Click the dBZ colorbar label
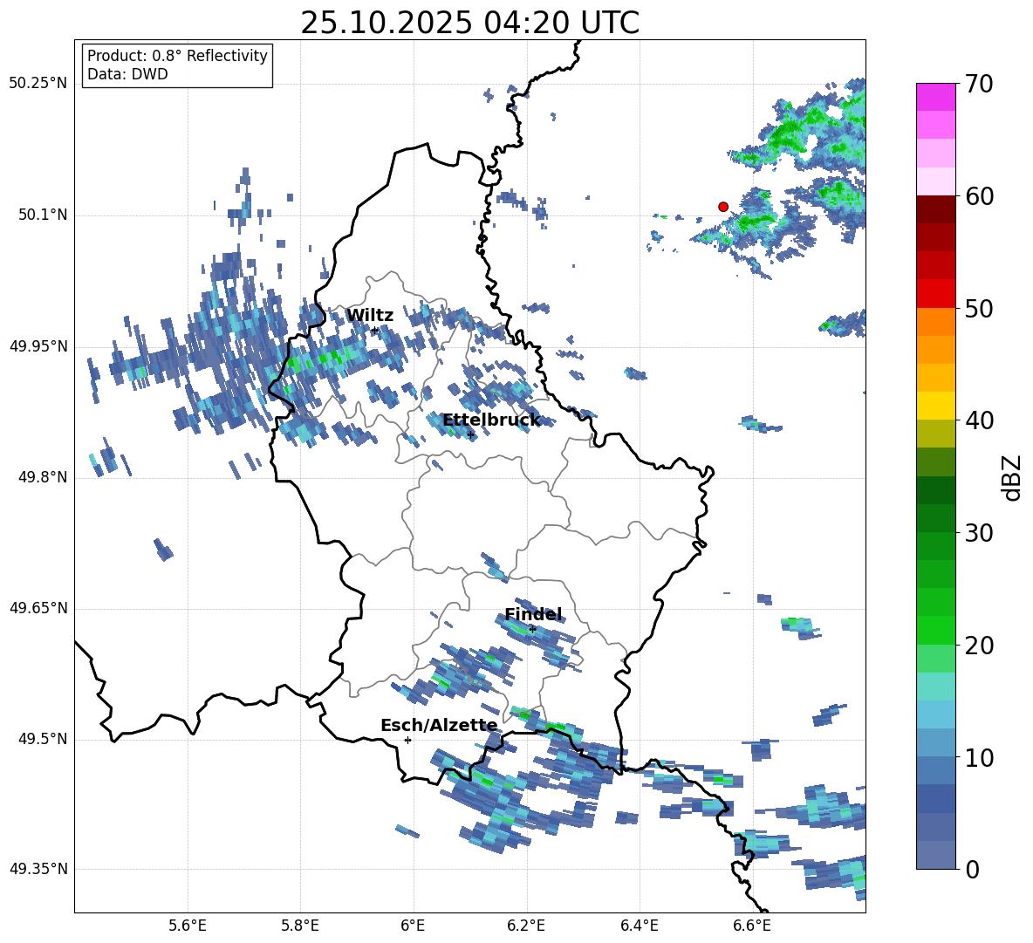 click(x=1013, y=477)
